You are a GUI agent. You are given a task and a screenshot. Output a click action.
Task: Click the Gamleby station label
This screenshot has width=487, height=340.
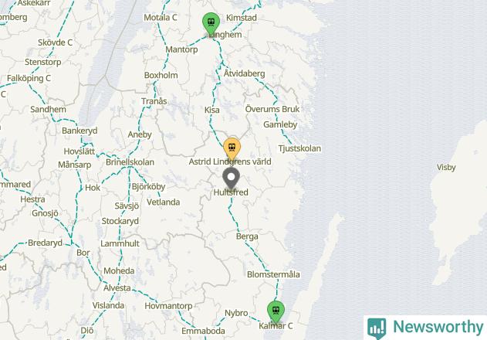[x=280, y=124]
